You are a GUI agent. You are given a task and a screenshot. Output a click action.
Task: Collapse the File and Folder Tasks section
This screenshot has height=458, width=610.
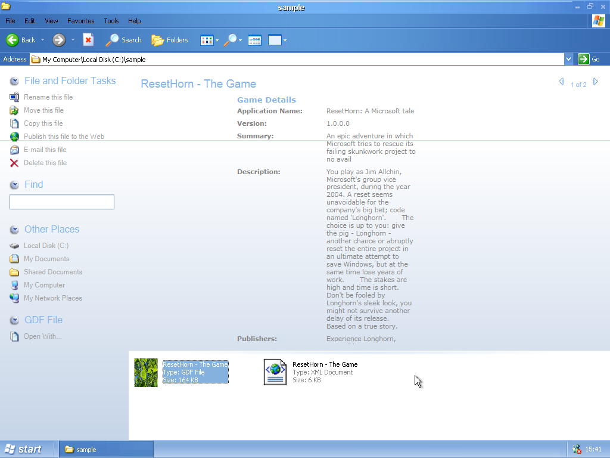coord(14,81)
